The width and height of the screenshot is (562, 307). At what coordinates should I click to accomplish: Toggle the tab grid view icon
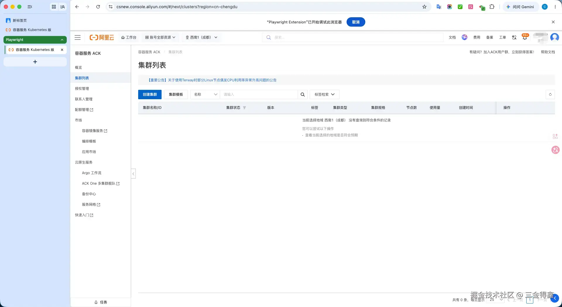54,7
